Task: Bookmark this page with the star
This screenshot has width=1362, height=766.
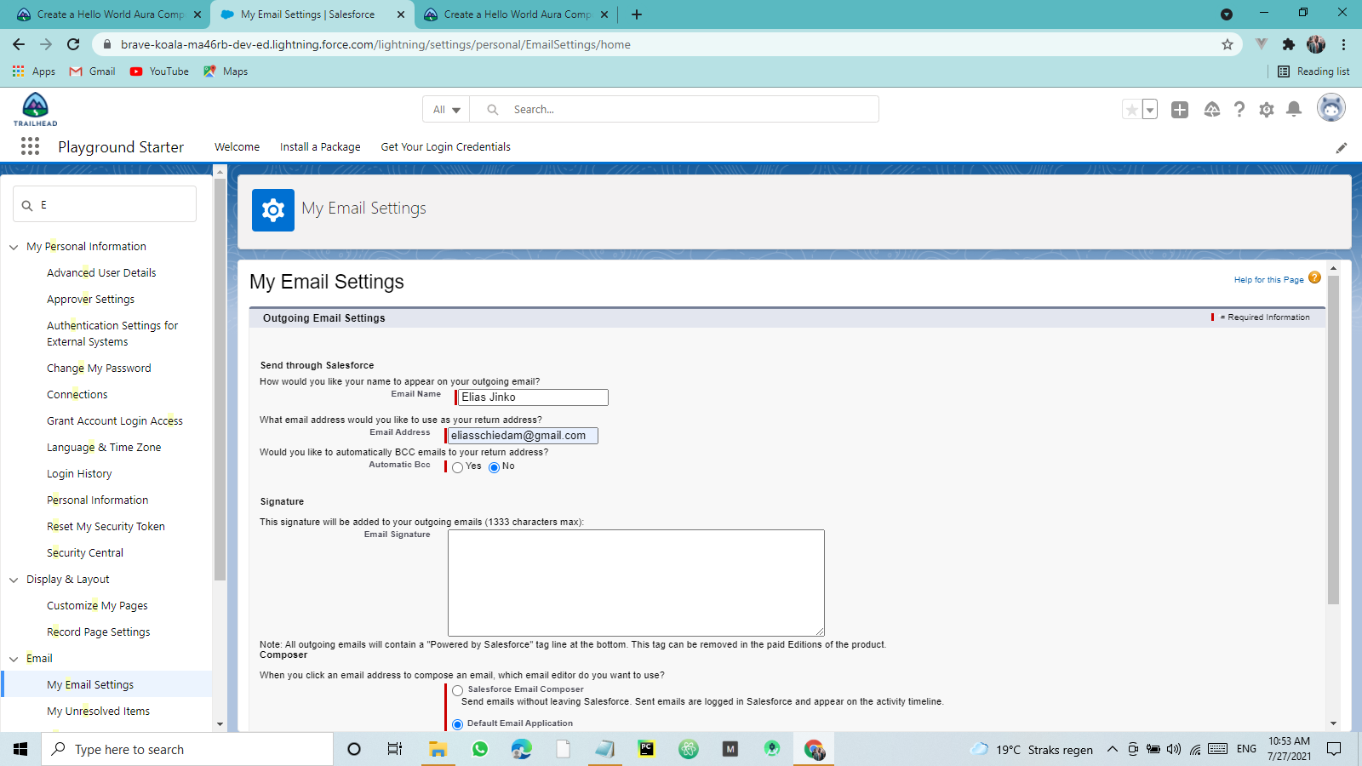Action: (1227, 44)
